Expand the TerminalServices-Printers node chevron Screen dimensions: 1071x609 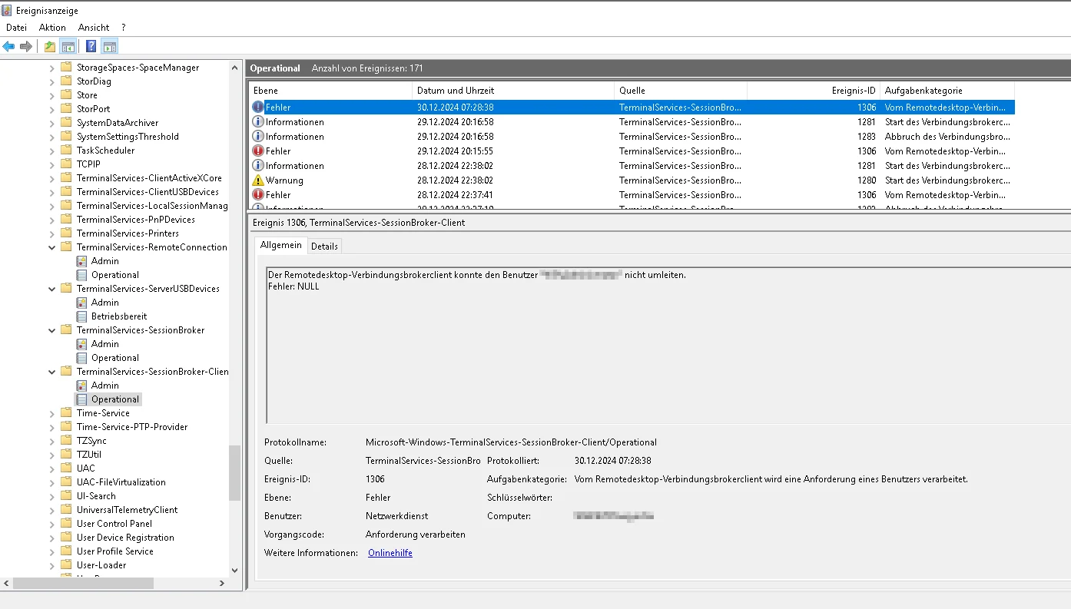click(52, 233)
